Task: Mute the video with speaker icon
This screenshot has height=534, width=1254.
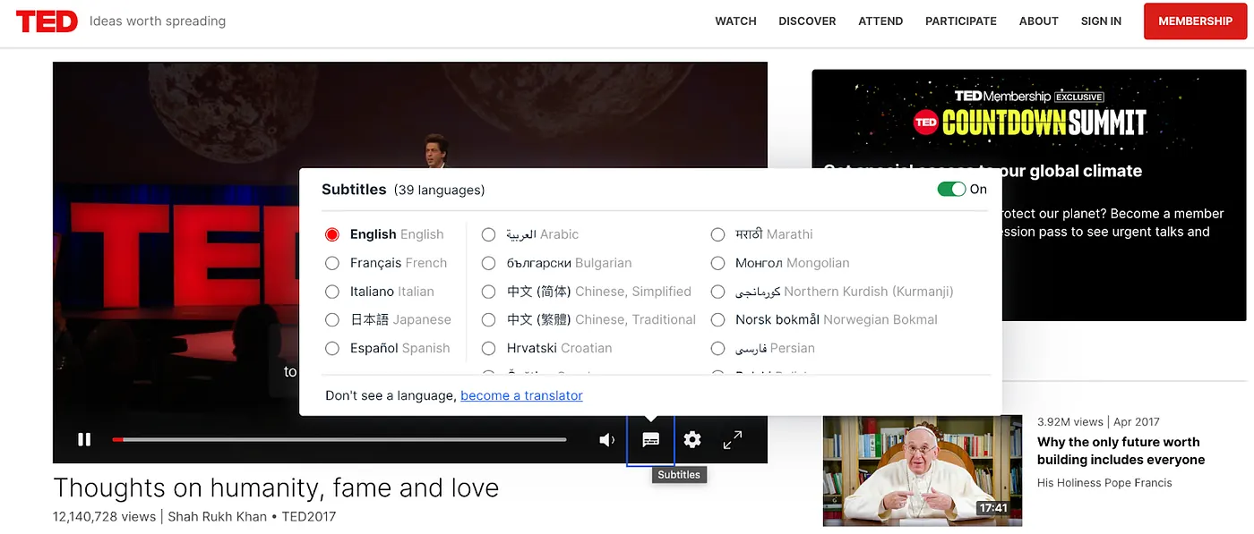Action: click(607, 439)
